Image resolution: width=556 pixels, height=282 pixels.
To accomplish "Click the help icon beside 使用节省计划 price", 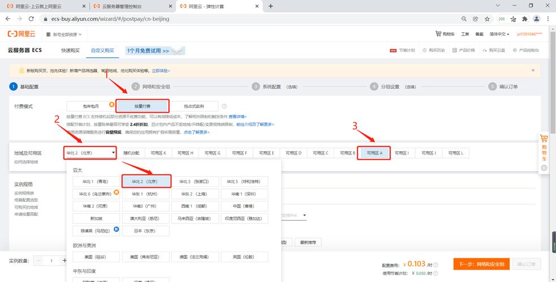I will pyautogui.click(x=436, y=273).
